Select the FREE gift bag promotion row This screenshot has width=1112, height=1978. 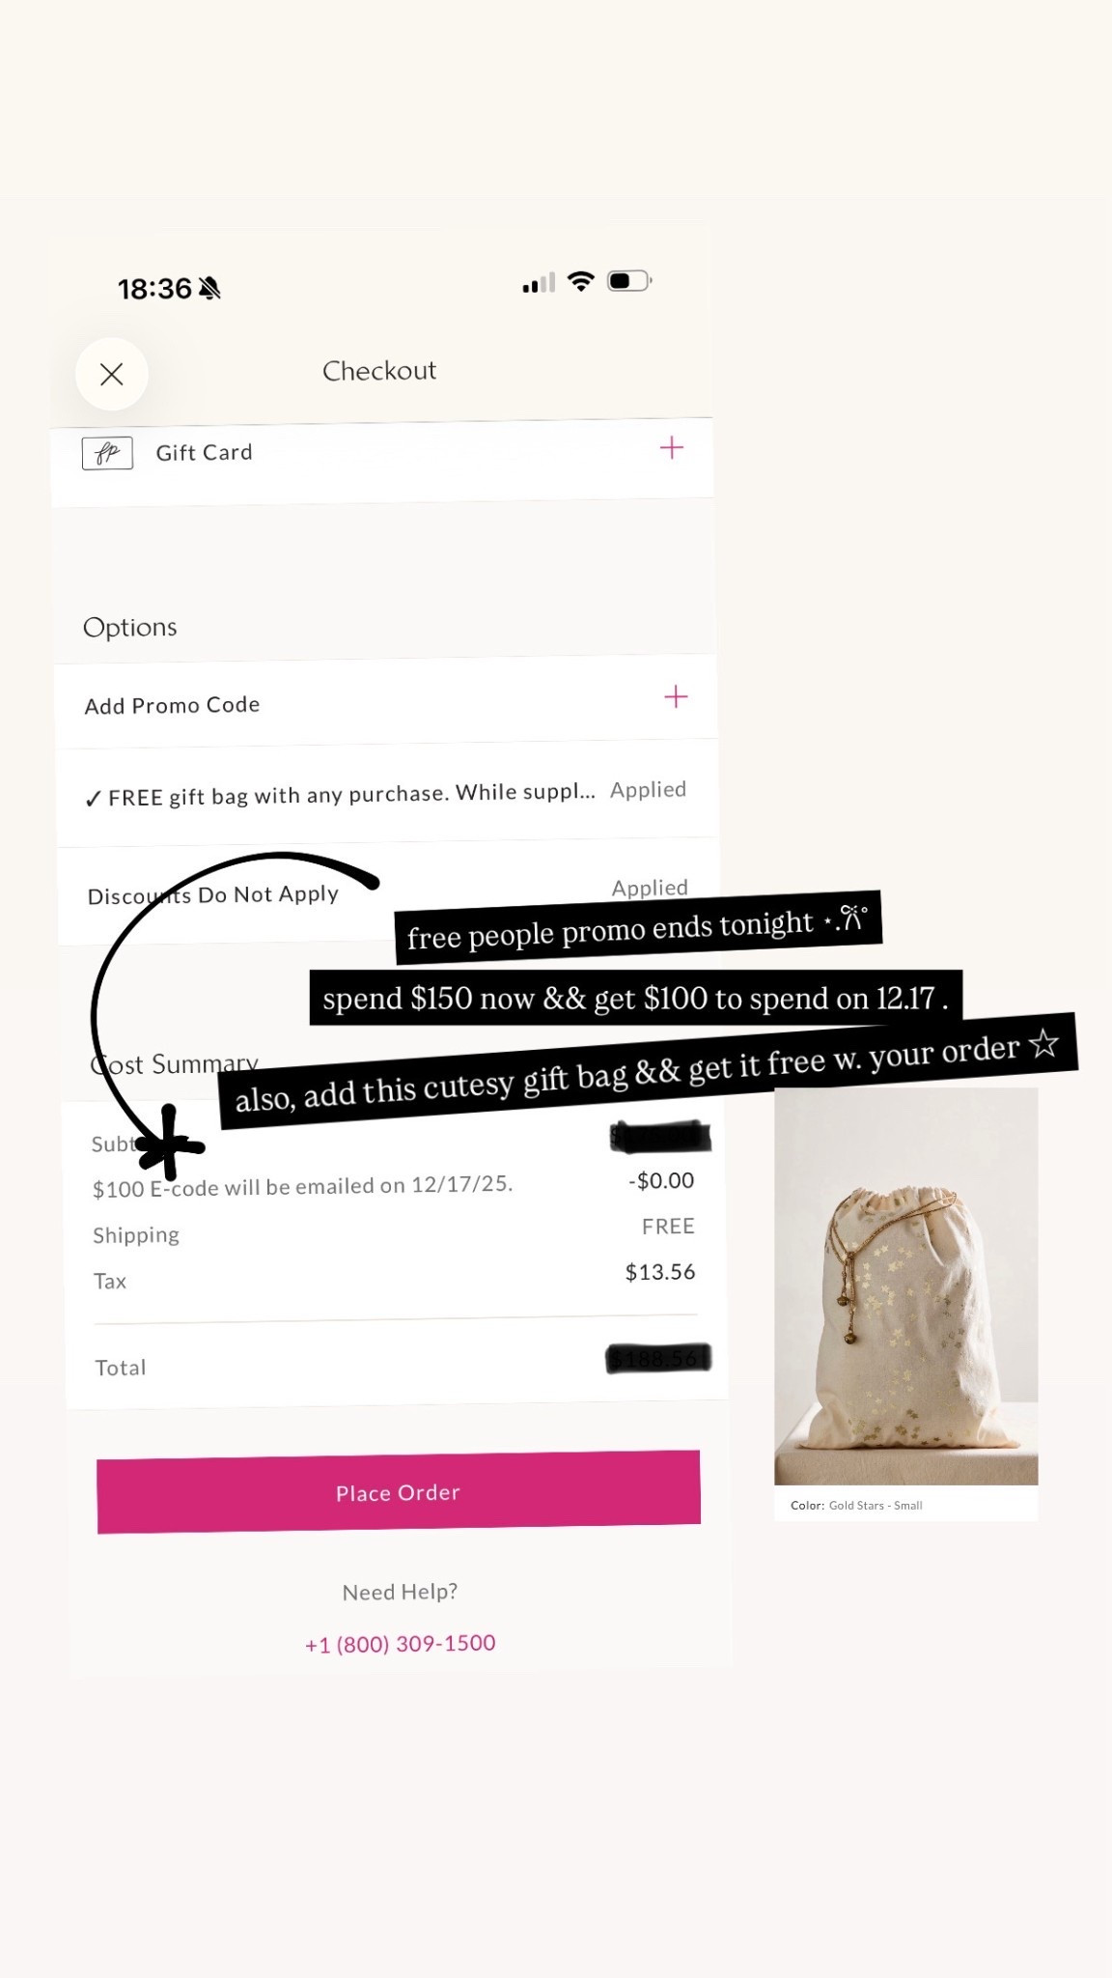click(x=387, y=794)
